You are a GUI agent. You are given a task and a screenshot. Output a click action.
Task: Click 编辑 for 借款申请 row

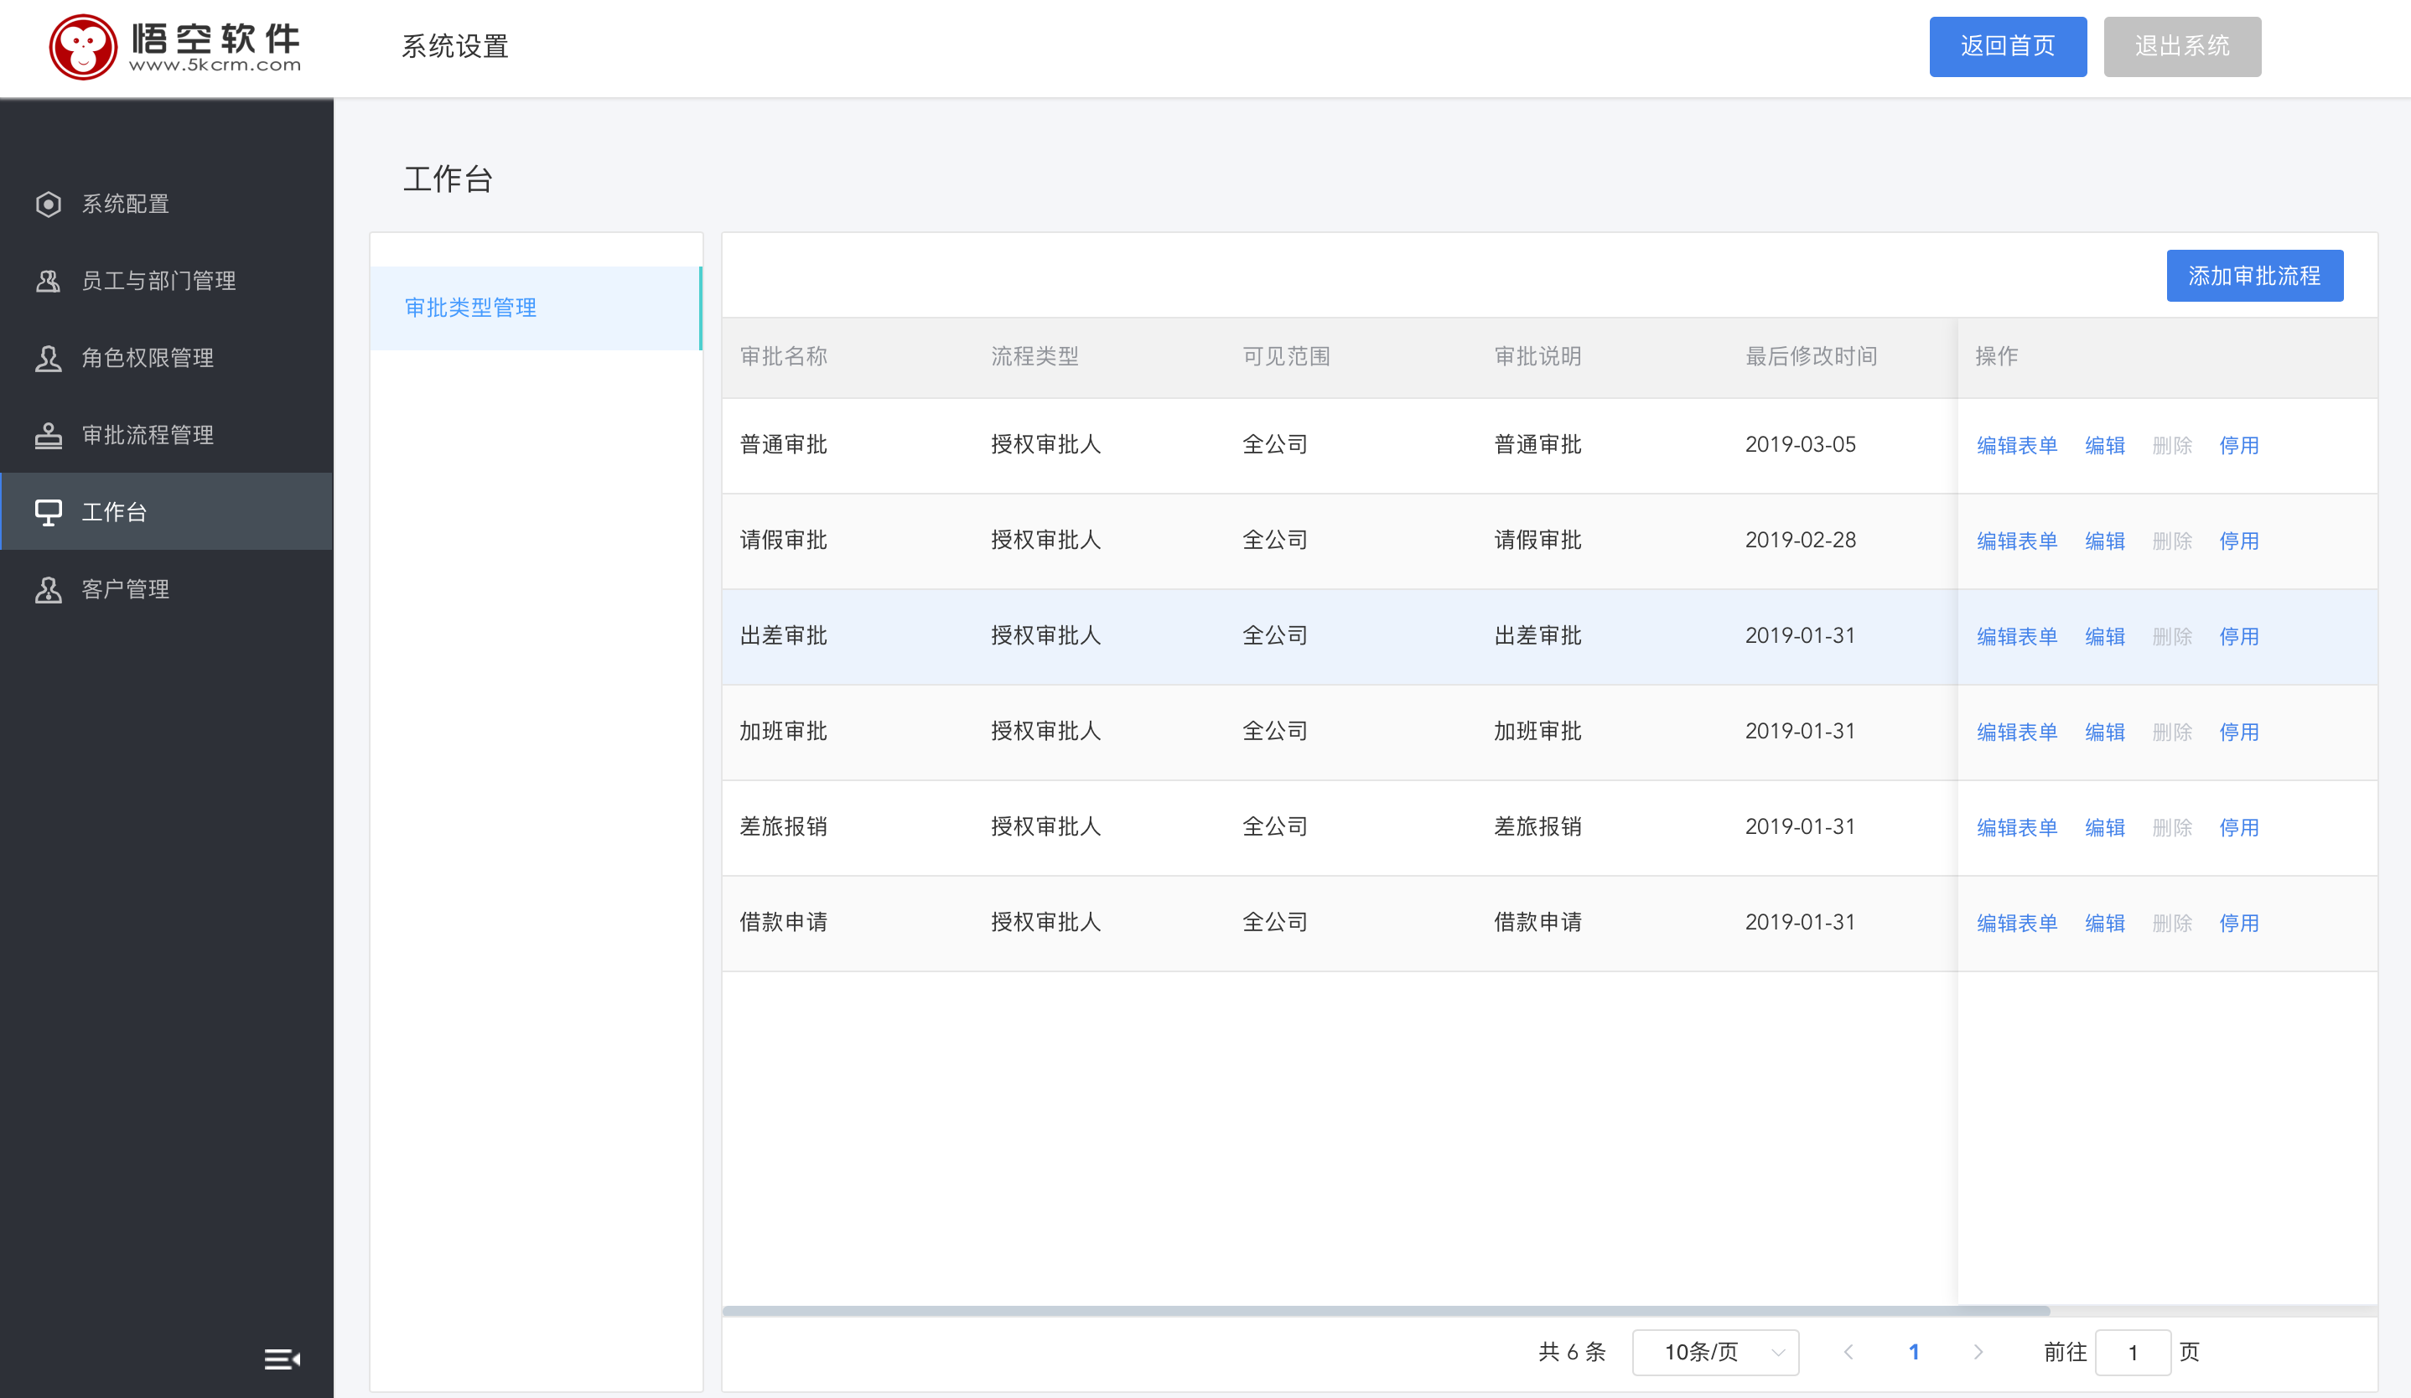click(2105, 924)
